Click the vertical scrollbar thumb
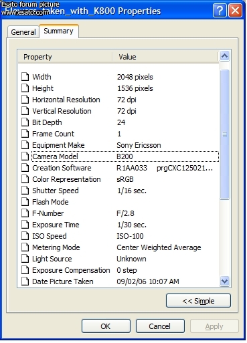Image resolution: width=247 pixels, height=343 pixels. [x=224, y=134]
